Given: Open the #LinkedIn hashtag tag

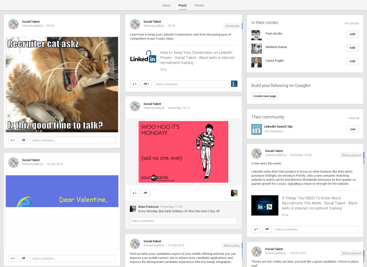Looking at the screenshot, I should (x=232, y=26).
